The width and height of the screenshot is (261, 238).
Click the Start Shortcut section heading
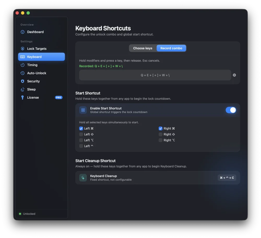click(x=88, y=93)
